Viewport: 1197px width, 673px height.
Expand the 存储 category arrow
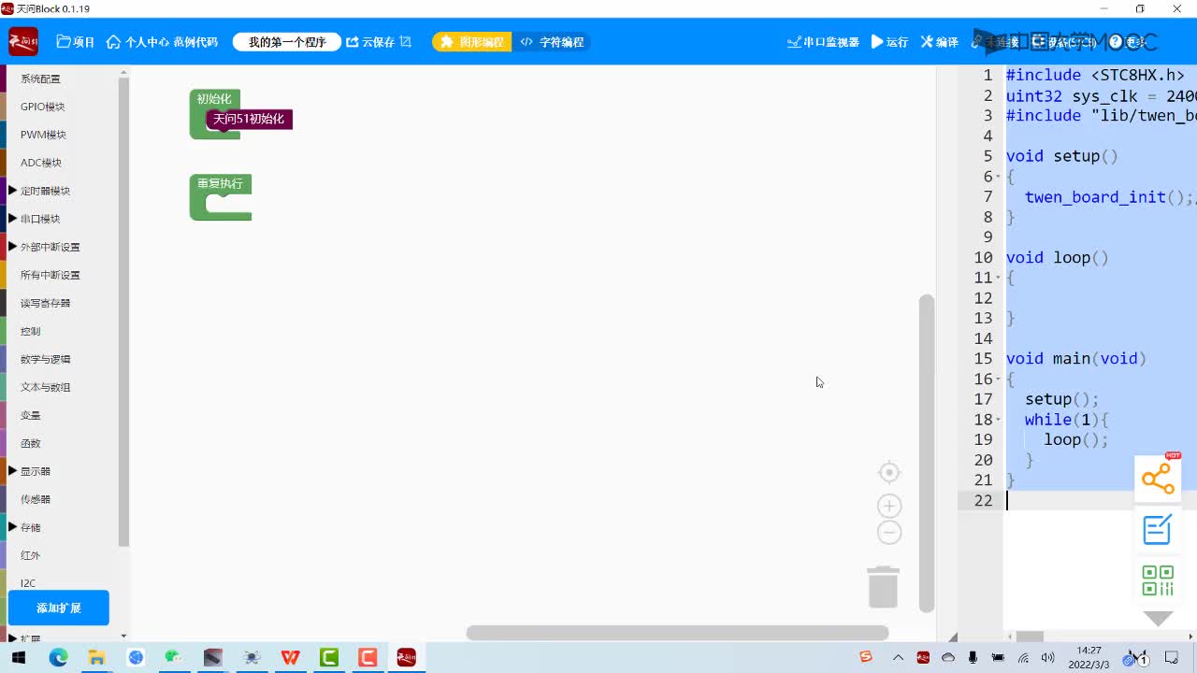pos(13,527)
